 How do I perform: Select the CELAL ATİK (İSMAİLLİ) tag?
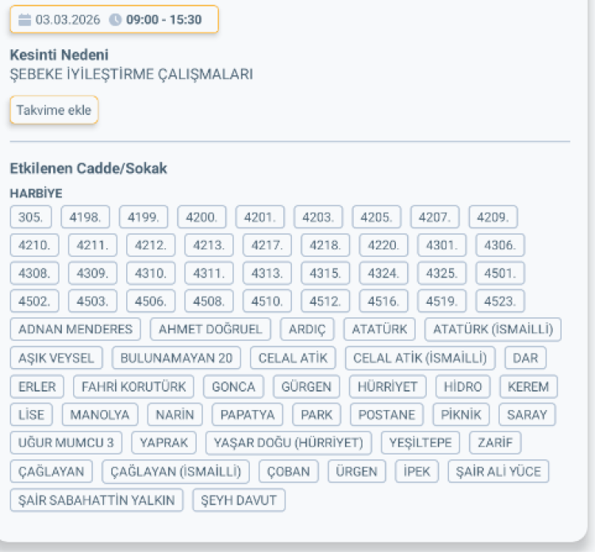coord(420,358)
